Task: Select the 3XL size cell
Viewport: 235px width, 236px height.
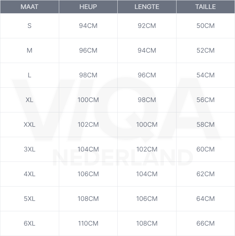Action: coord(29,149)
